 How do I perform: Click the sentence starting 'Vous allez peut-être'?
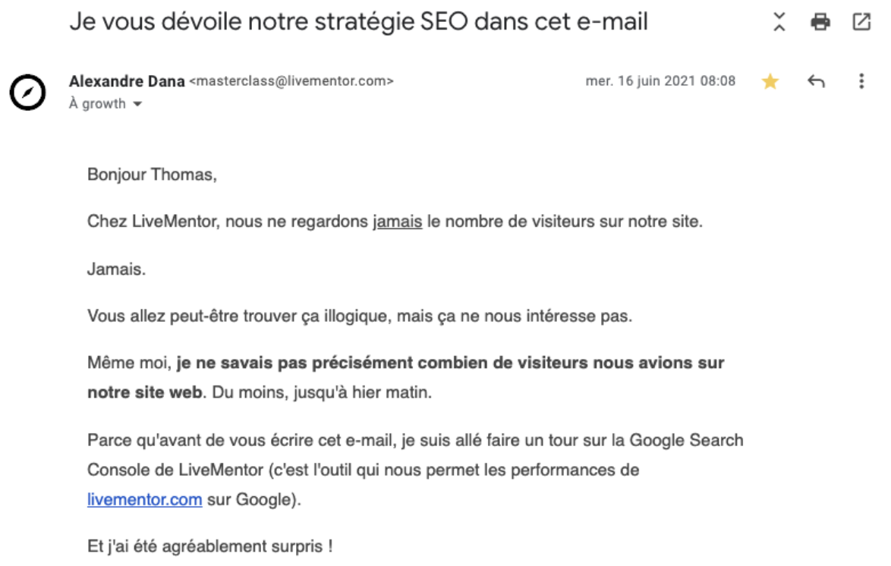359,316
